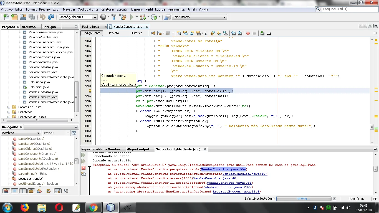Click the Clean and Build broom-hammer icon
379x213 pixels.
pos(123,17)
